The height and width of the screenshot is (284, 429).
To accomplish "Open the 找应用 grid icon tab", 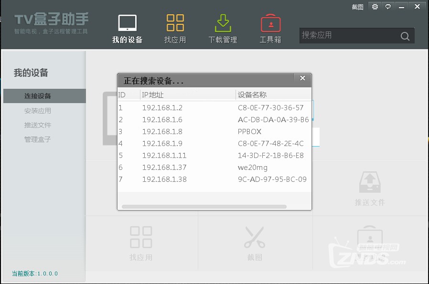I will click(175, 29).
